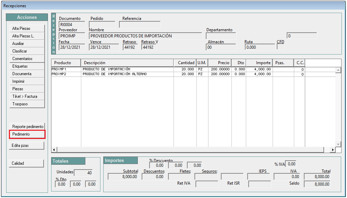
Task: Select the PROIMP2 product row
Action: pyautogui.click(x=193, y=74)
